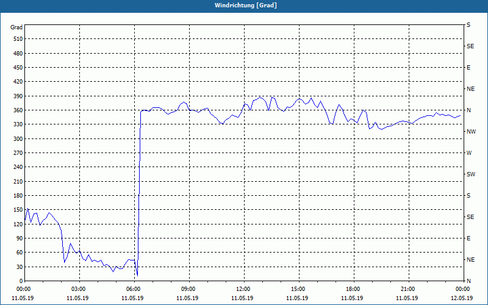Click the 18:00 time label
This screenshot has height=305, width=488.
353,289
